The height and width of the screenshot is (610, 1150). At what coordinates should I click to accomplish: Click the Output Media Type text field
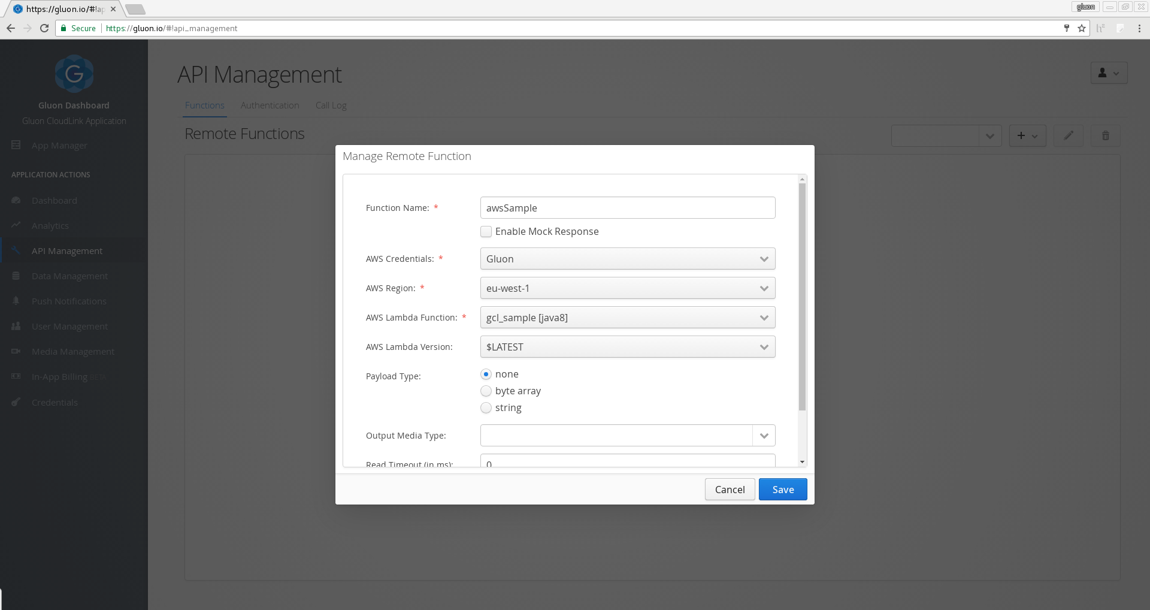click(x=616, y=436)
